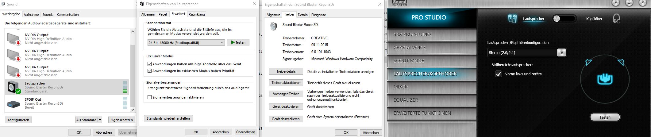Image resolution: width=651 pixels, height=137 pixels.
Task: Select the SPDIF-Out device icon
Action: pos(13,104)
